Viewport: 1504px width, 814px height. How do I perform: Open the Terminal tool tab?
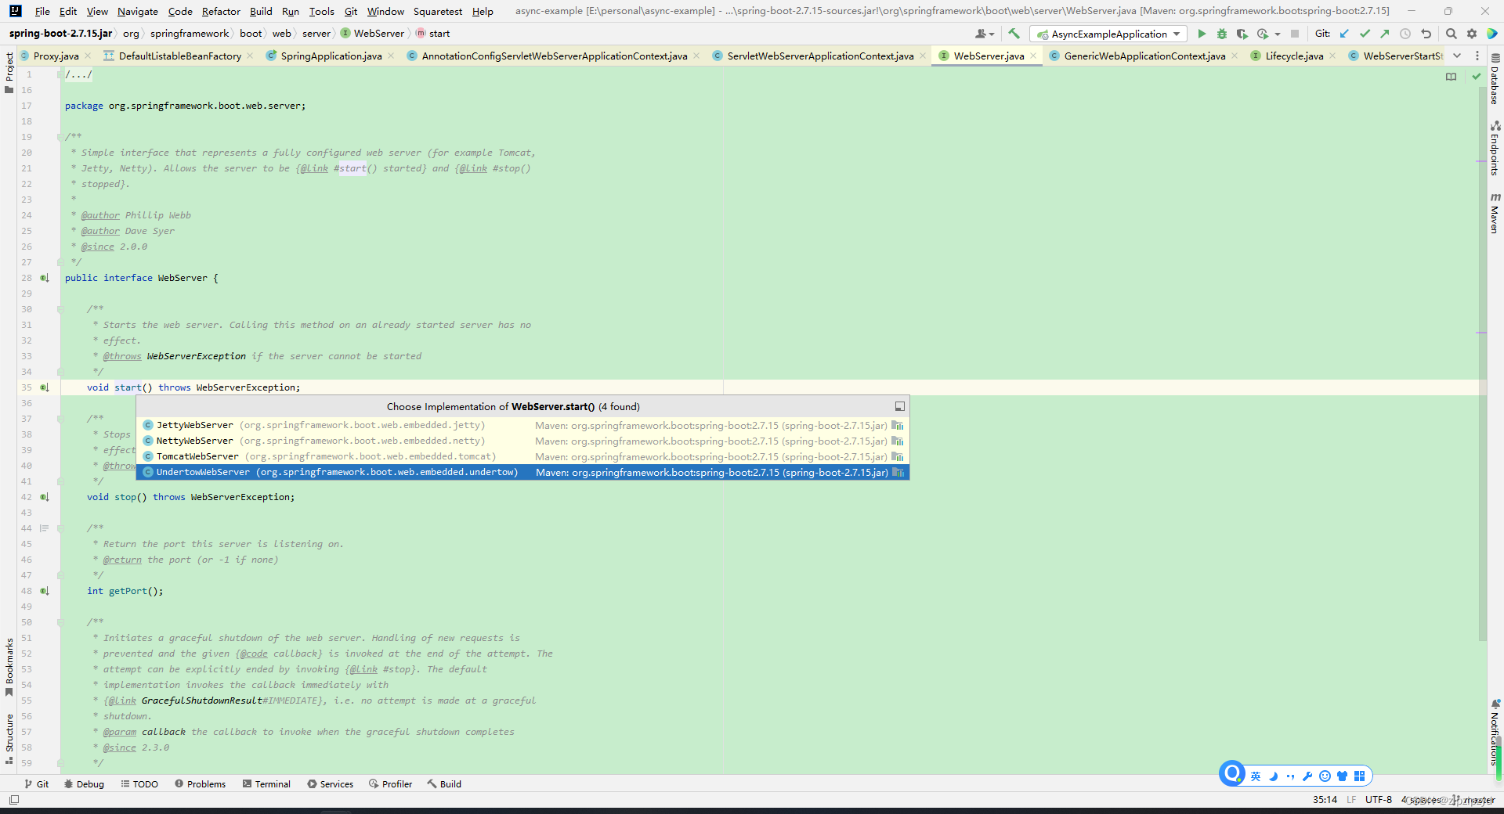click(x=266, y=783)
